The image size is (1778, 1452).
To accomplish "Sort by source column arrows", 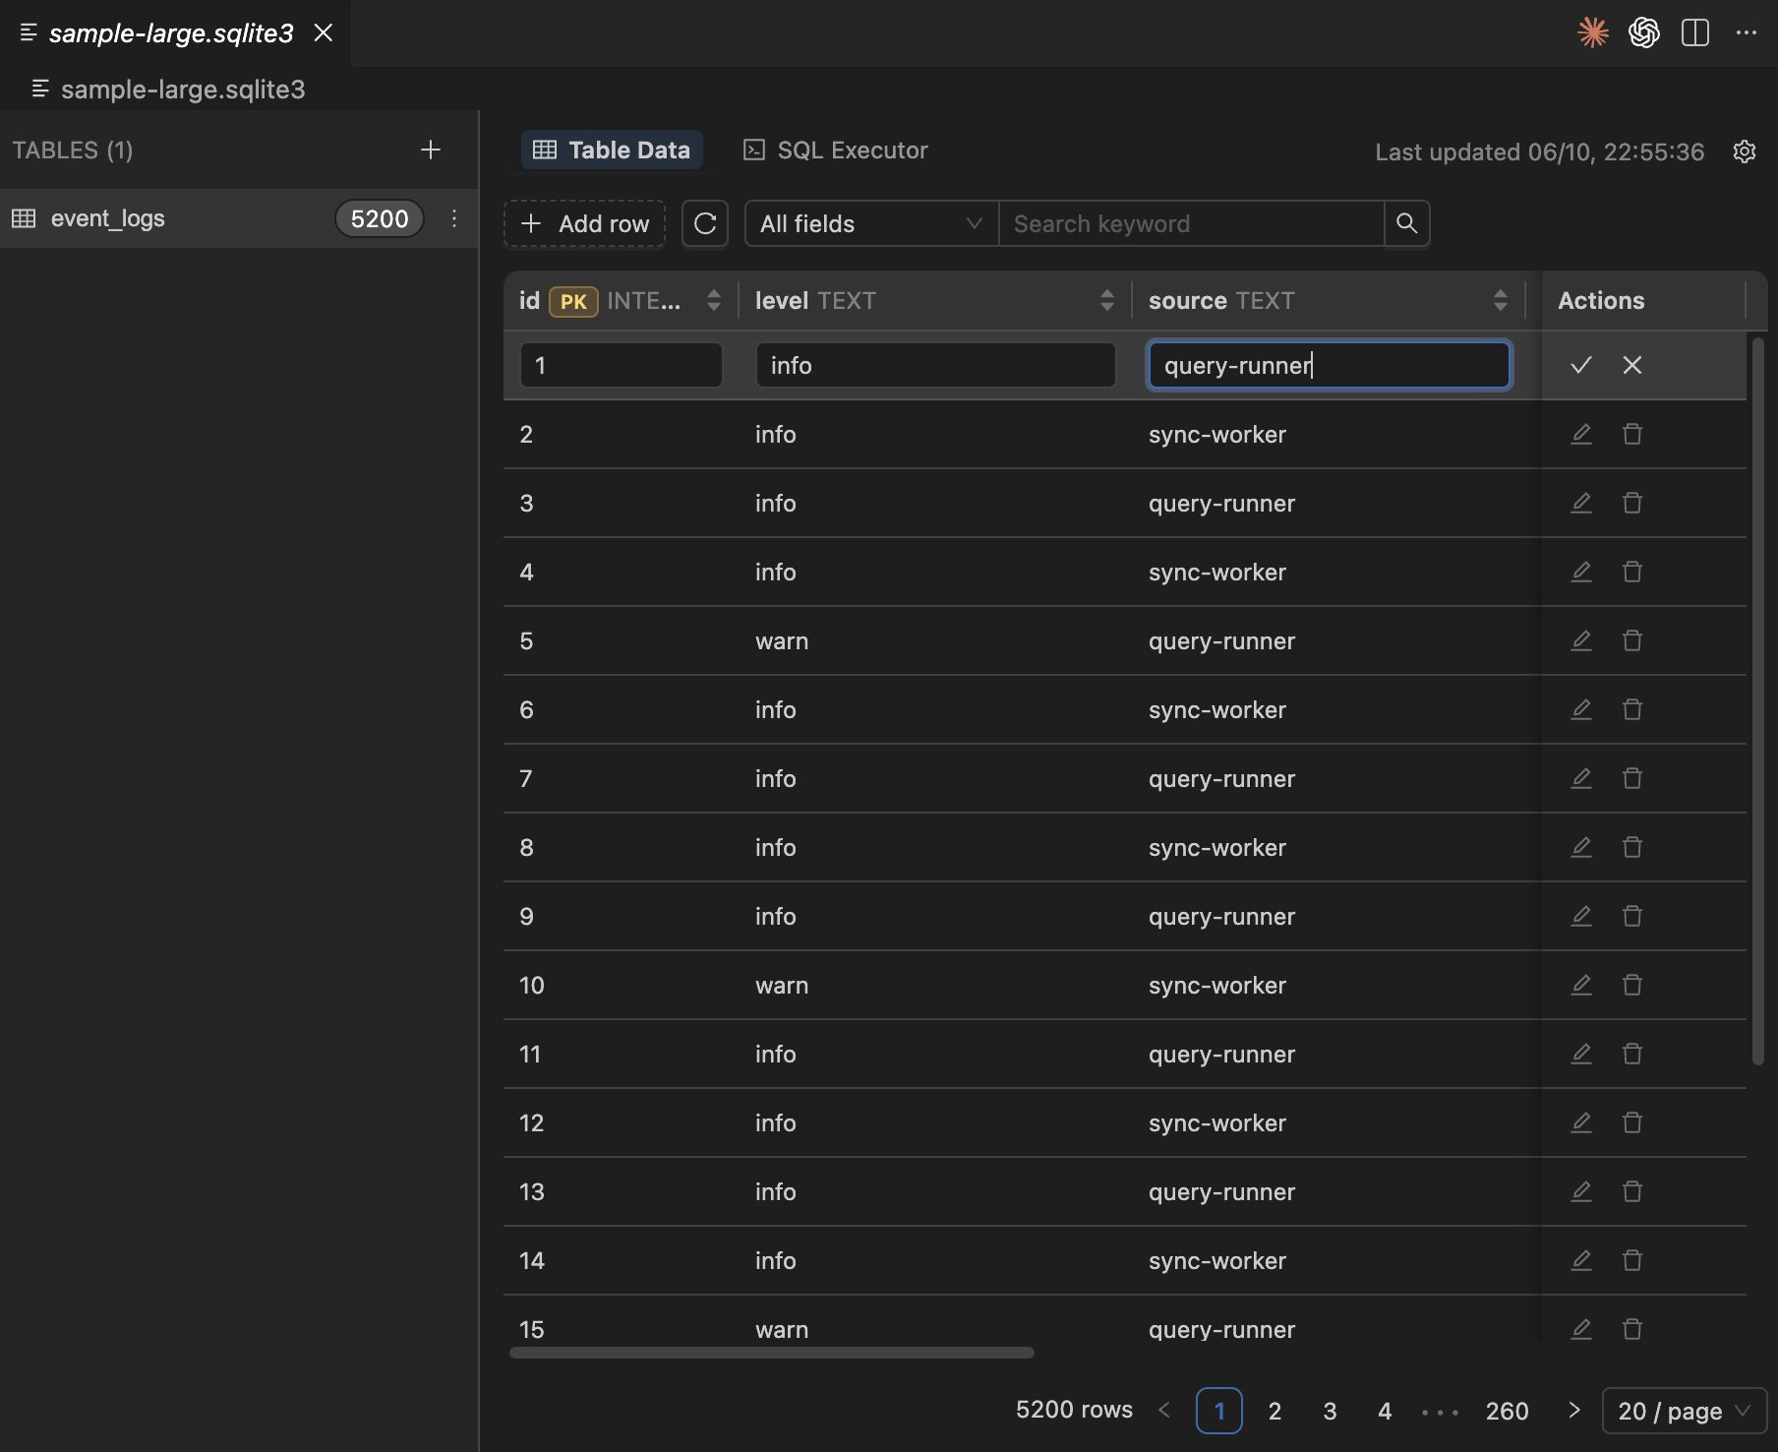I will coord(1501,300).
